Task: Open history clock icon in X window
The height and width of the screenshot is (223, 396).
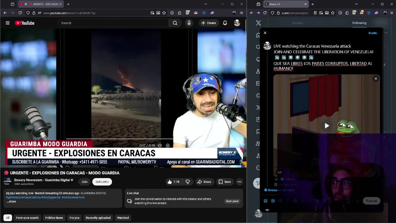Action: pos(340,13)
